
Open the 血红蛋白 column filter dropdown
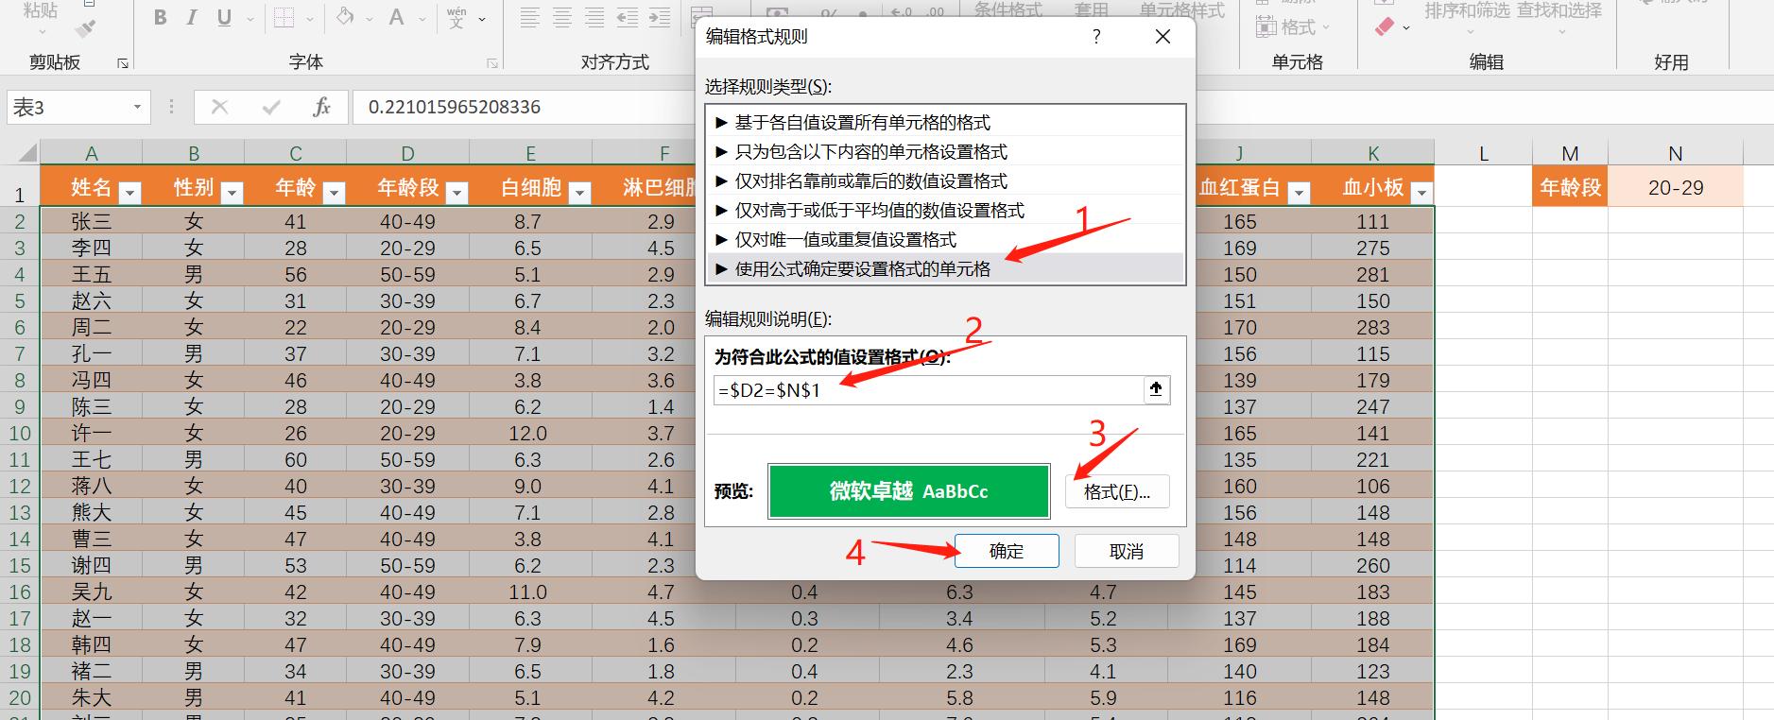1300,193
